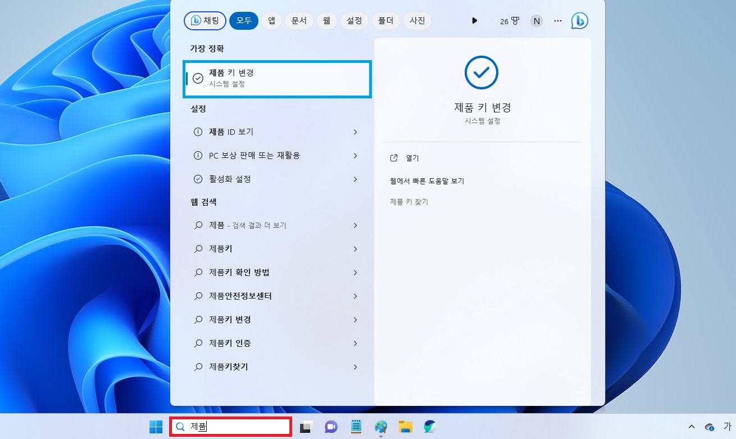736x439 pixels.
Task: Click search icon beside 제품안전정보센터
Action: tap(198, 296)
